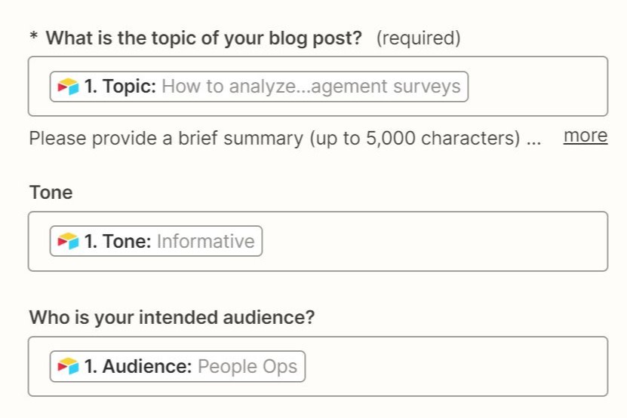The image size is (627, 418).
Task: Click the 'Informative' value text
Action: [205, 242]
